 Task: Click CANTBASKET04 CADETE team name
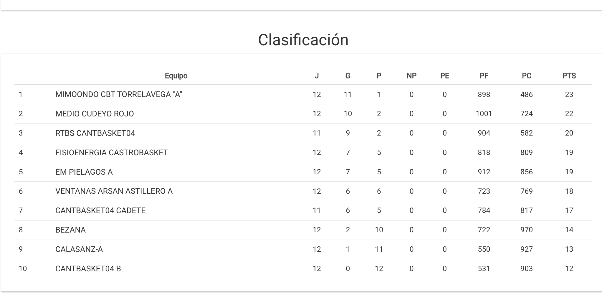tap(100, 211)
